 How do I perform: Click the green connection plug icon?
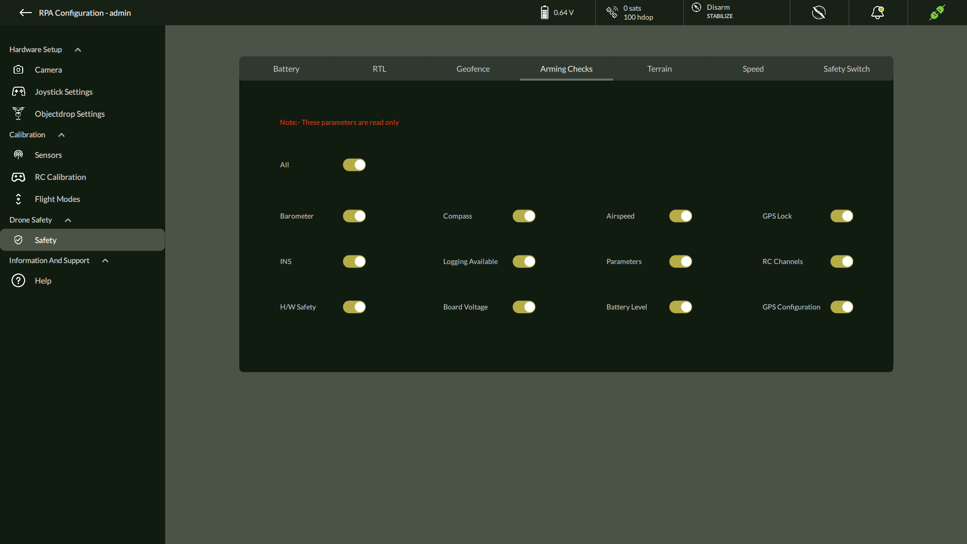pyautogui.click(x=937, y=13)
